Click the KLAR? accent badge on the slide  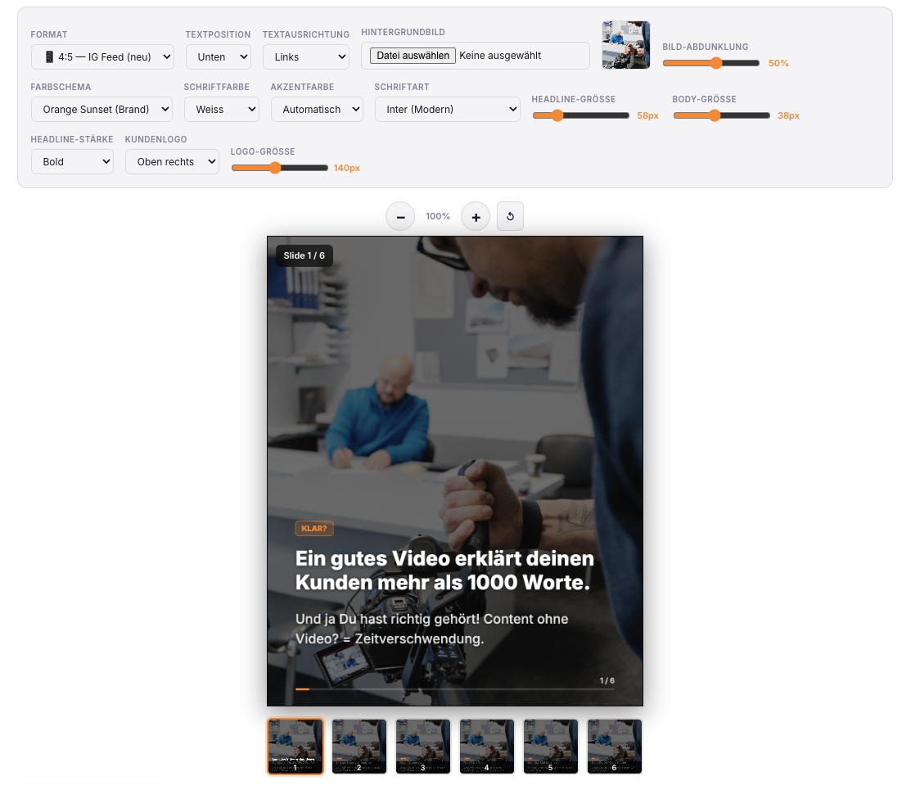click(314, 528)
